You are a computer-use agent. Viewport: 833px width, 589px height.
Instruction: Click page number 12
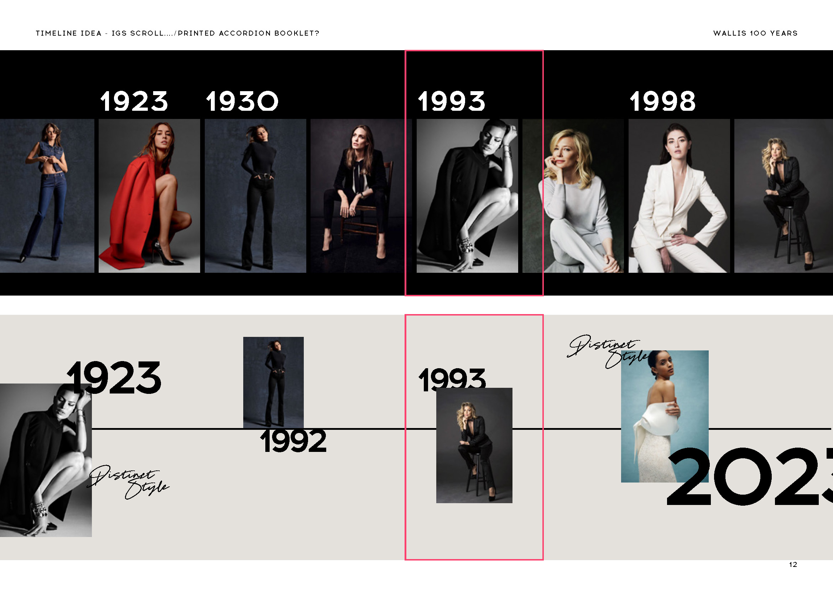point(793,564)
